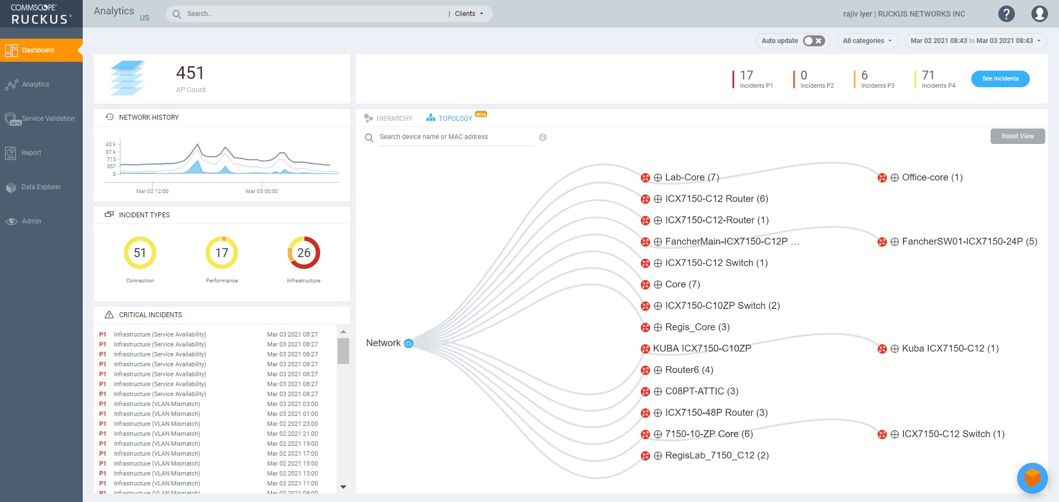The height and width of the screenshot is (502, 1059).
Task: Expand the Lab-Core (7) node
Action: [x=658, y=178]
